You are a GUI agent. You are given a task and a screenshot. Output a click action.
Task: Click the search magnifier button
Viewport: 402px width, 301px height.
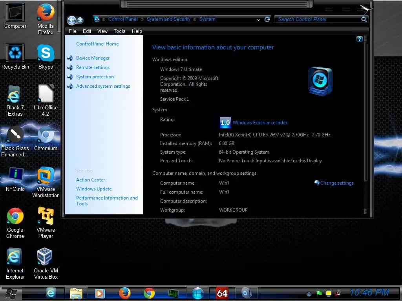364,19
